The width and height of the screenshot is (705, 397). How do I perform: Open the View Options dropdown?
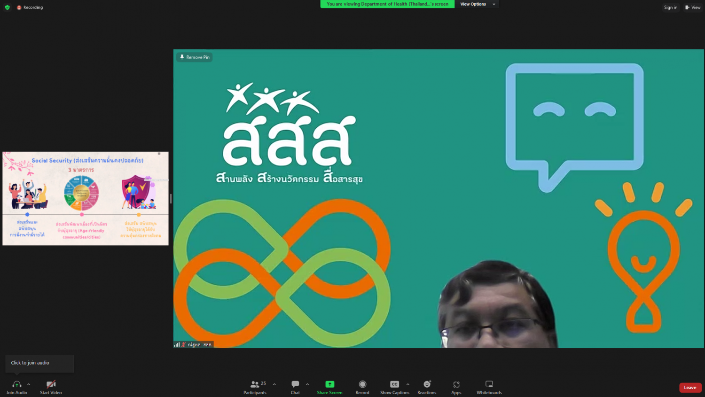pos(478,4)
